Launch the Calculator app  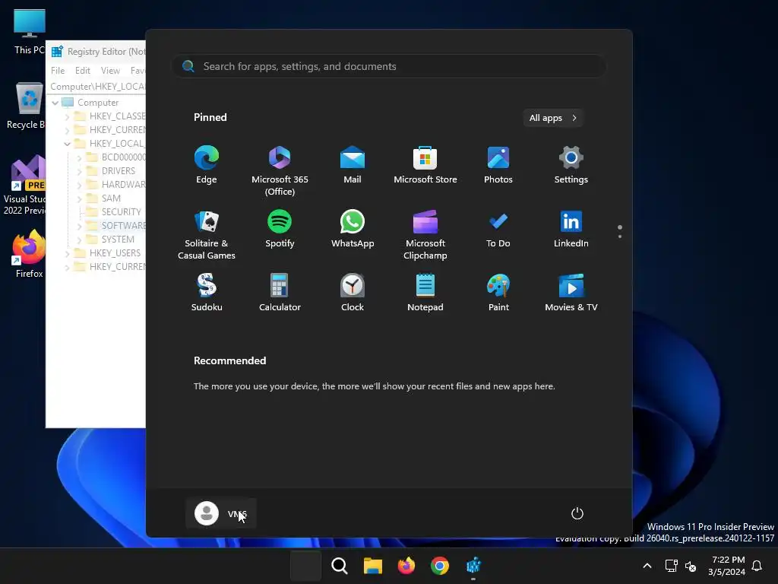pyautogui.click(x=280, y=293)
